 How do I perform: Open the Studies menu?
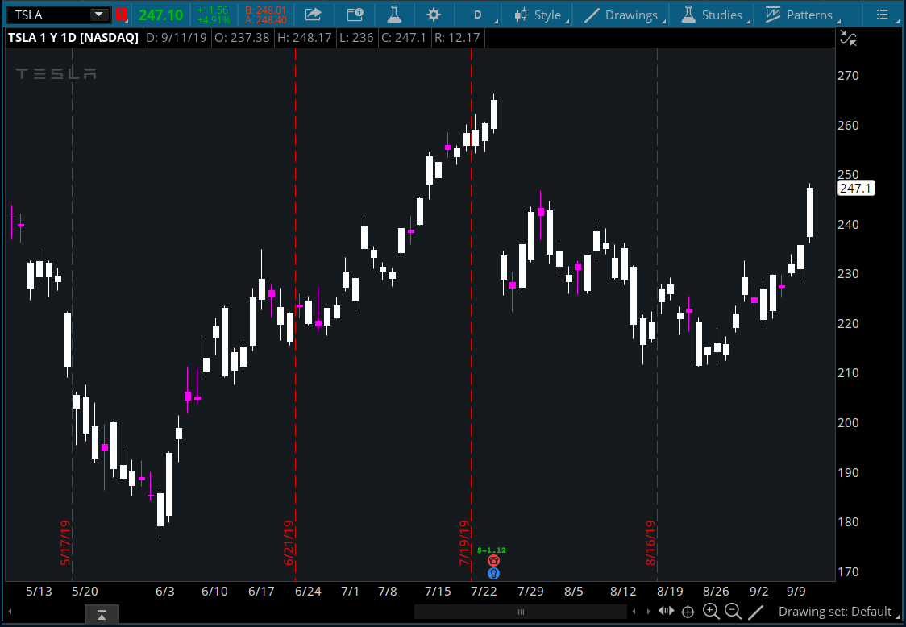pos(712,15)
